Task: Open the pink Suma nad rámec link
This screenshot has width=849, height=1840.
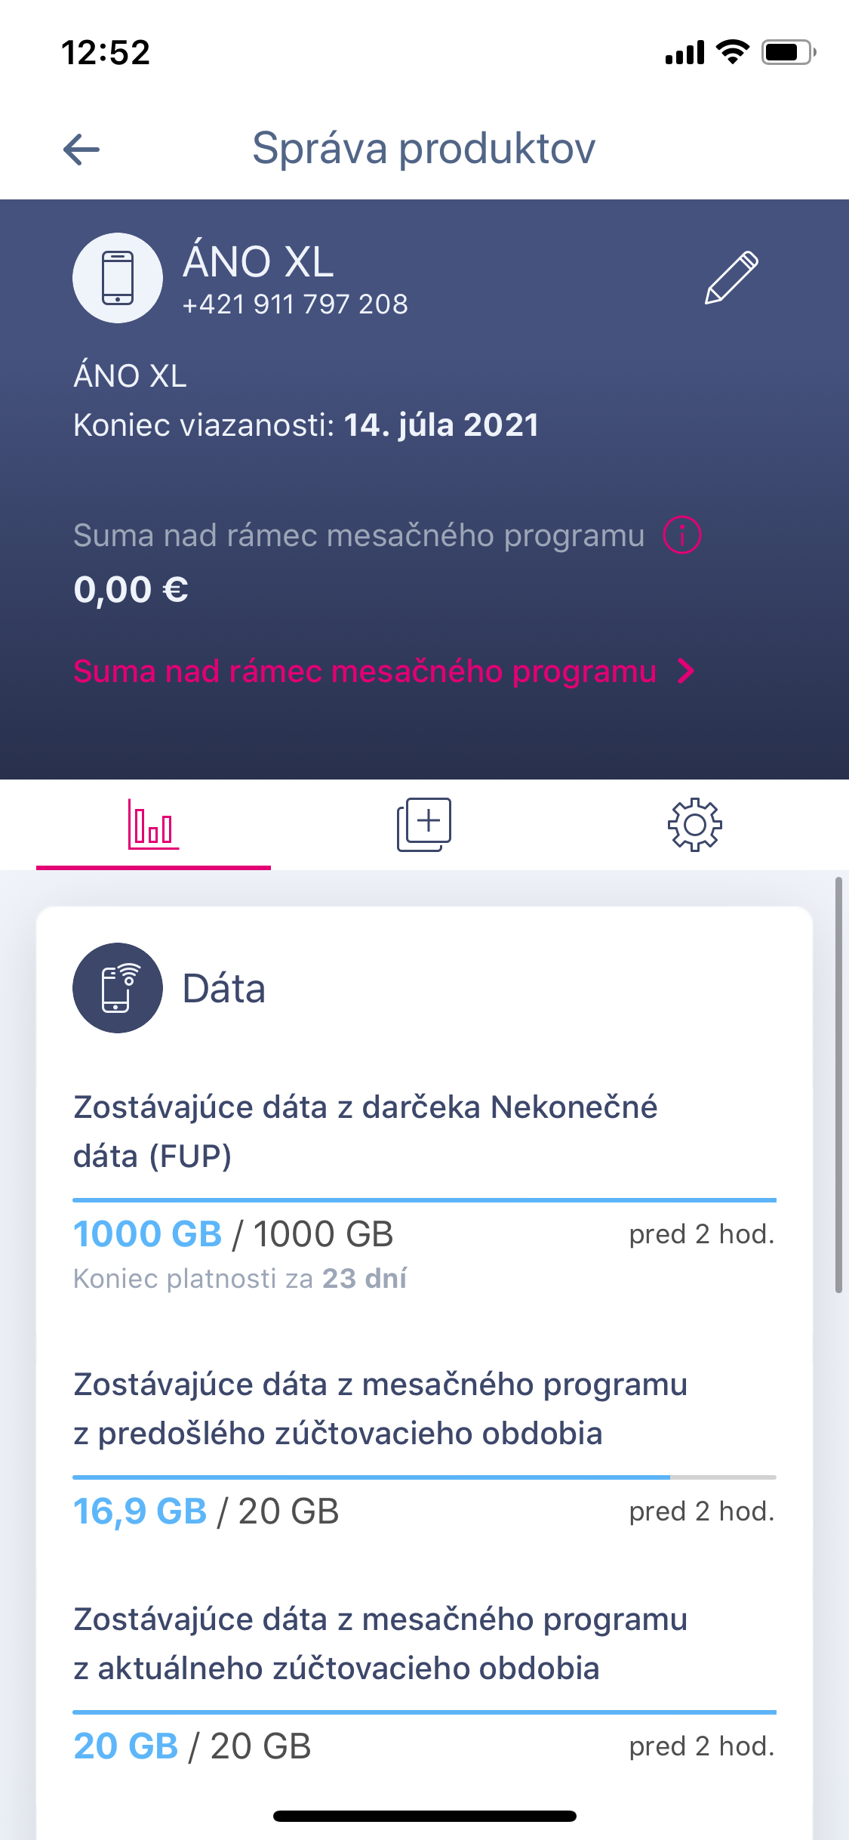Action: [x=365, y=671]
